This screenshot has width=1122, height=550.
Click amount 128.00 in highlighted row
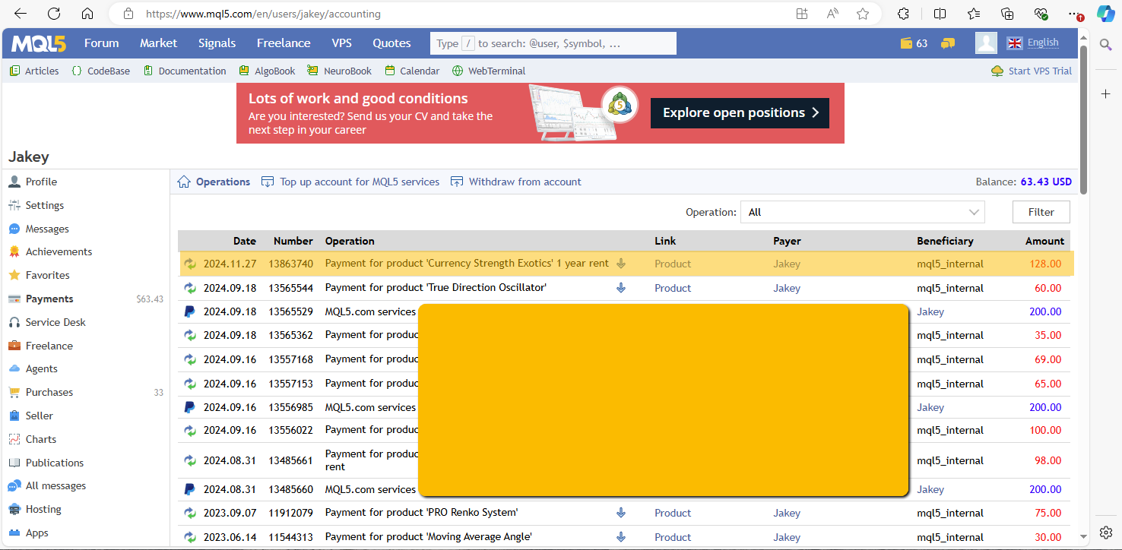coord(1045,264)
